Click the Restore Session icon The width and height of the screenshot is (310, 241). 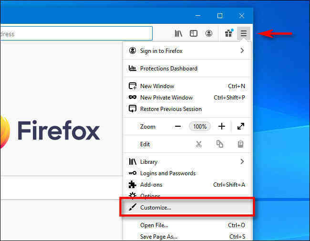pyautogui.click(x=133, y=109)
